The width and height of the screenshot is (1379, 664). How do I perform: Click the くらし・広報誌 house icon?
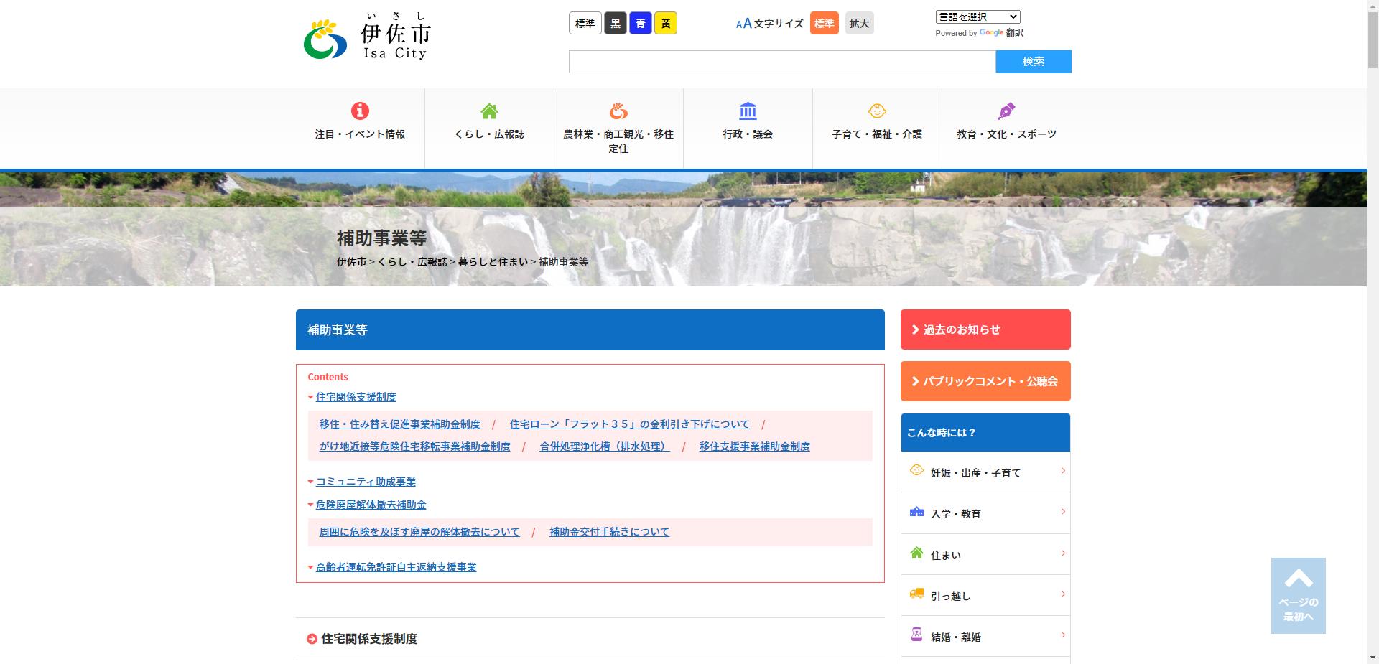coord(488,111)
